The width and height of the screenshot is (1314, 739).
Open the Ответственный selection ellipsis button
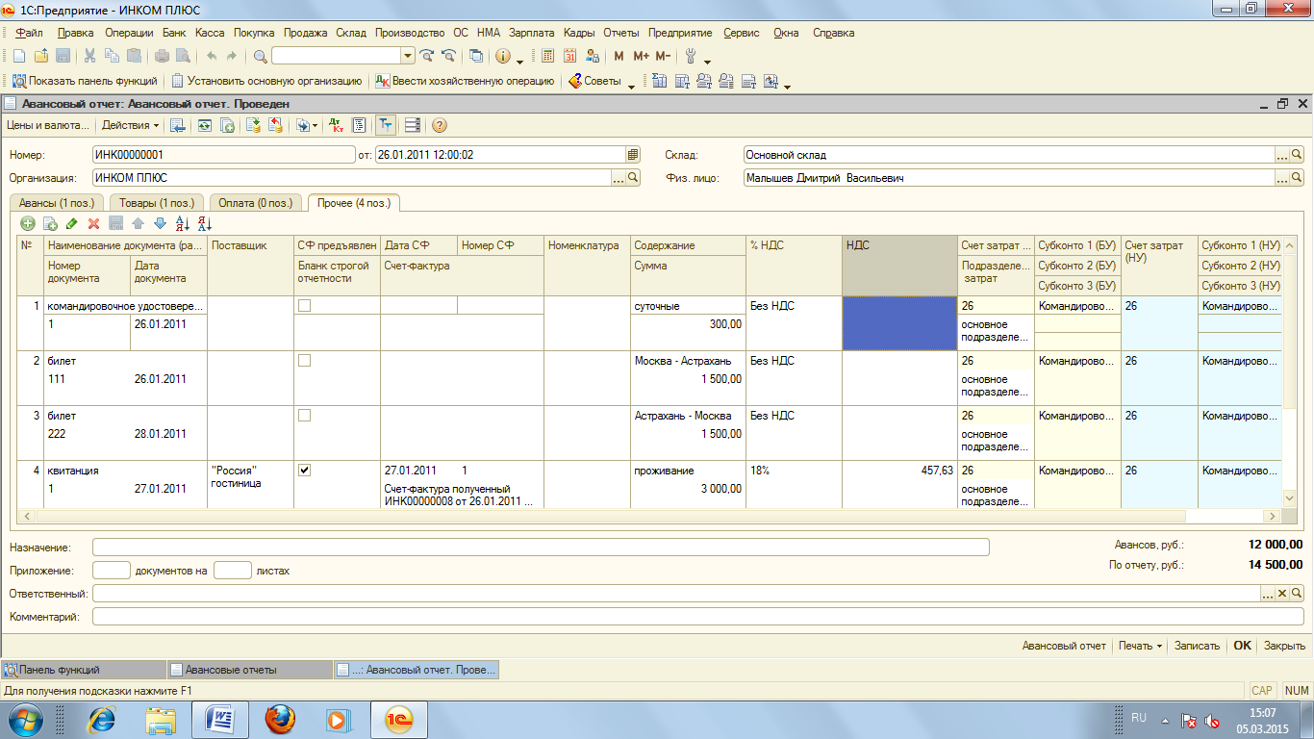tap(1268, 594)
